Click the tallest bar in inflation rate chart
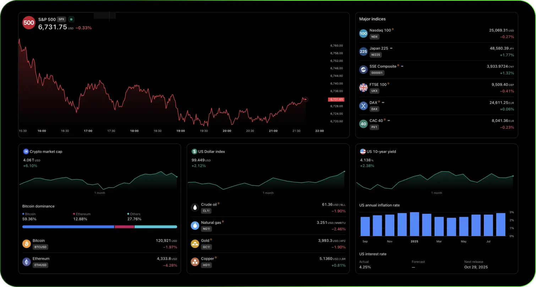The width and height of the screenshot is (536, 287). 414,224
